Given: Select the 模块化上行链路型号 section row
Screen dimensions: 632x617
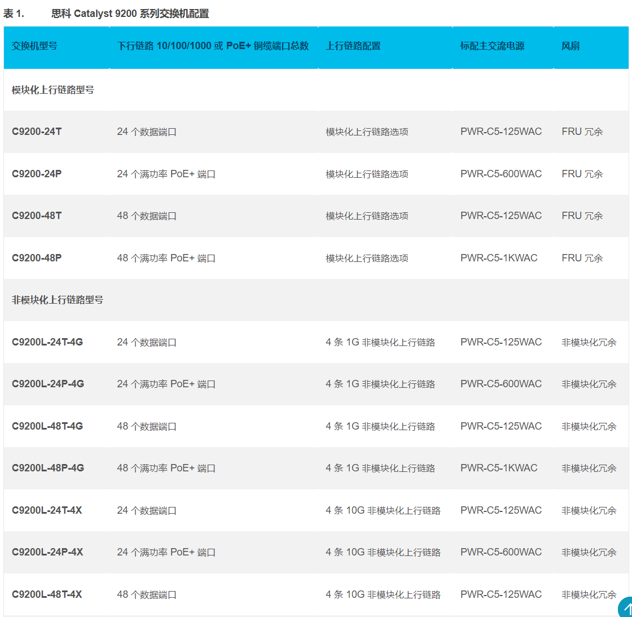Looking at the screenshot, I should (316, 90).
